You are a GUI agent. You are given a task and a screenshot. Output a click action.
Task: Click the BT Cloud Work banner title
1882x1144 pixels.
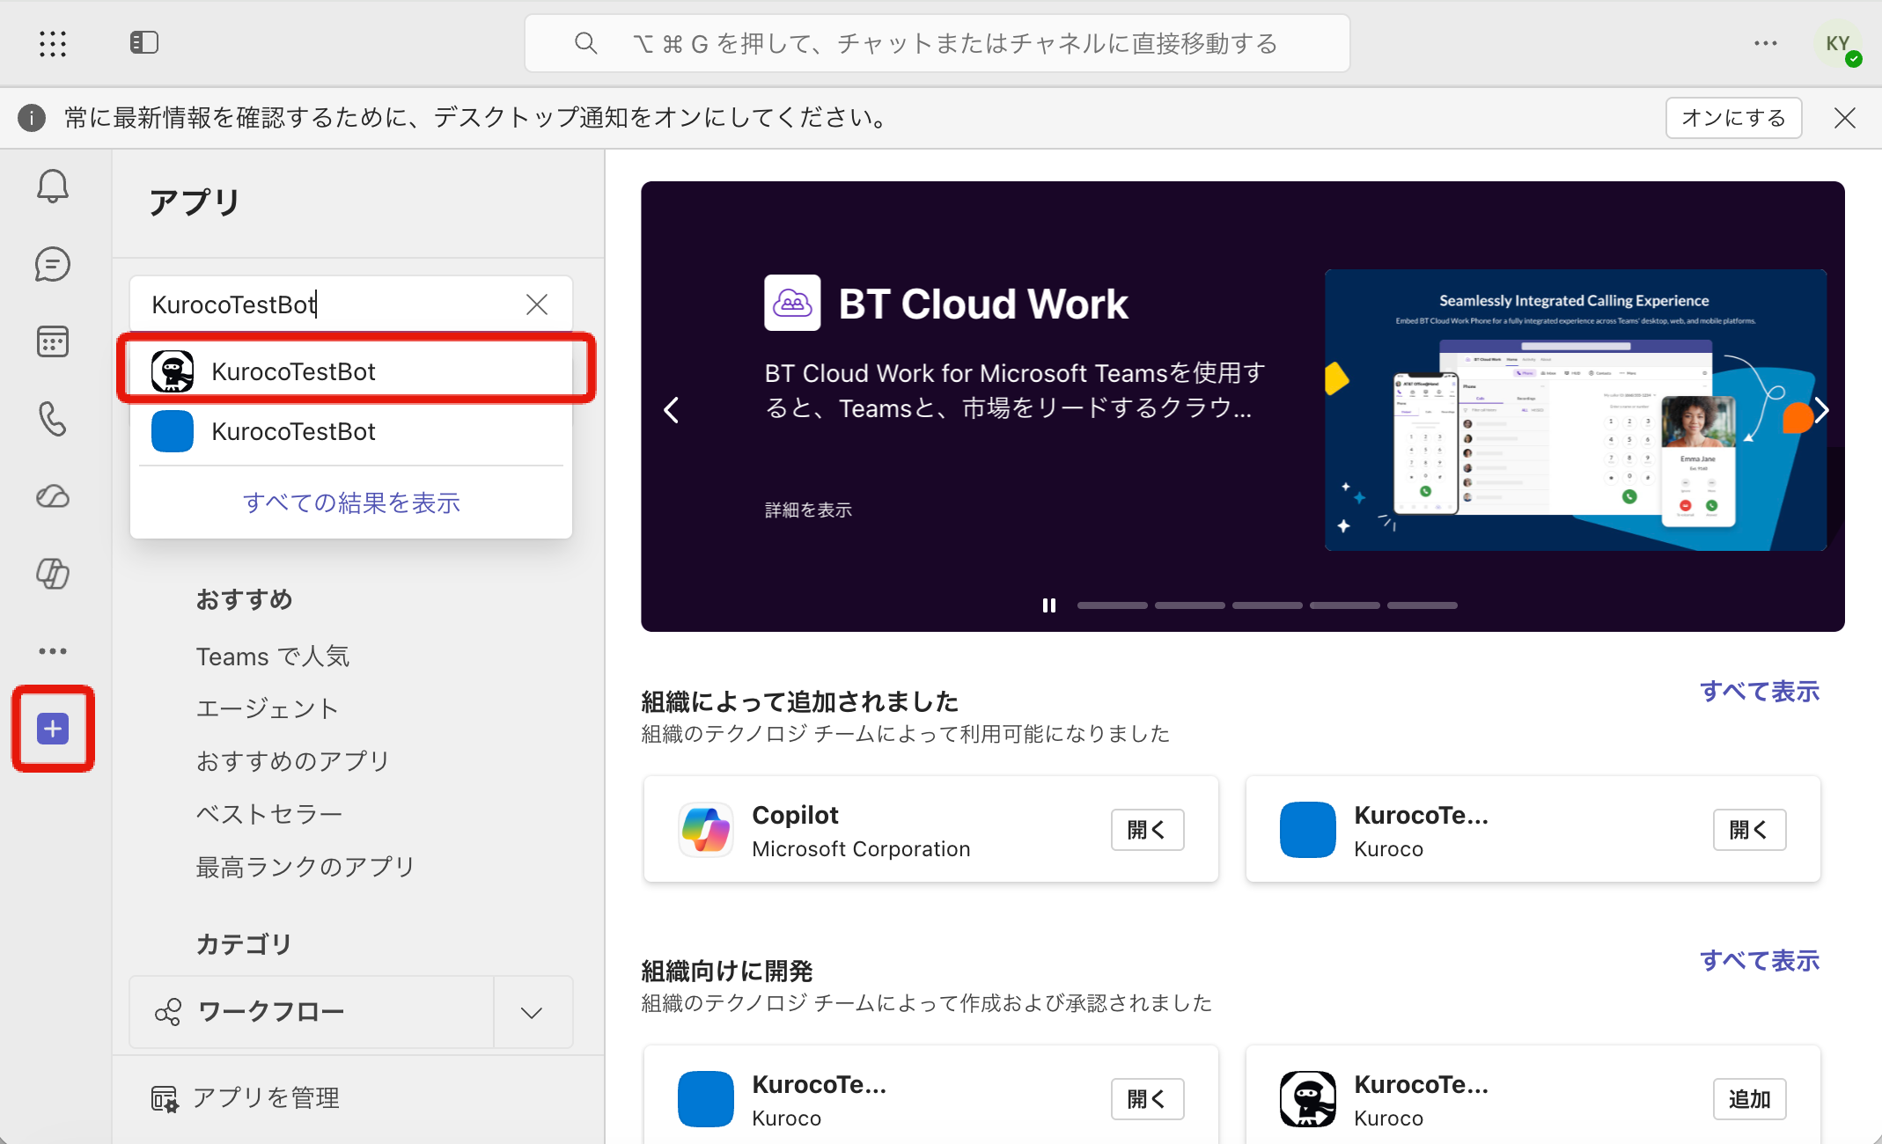[x=983, y=304]
